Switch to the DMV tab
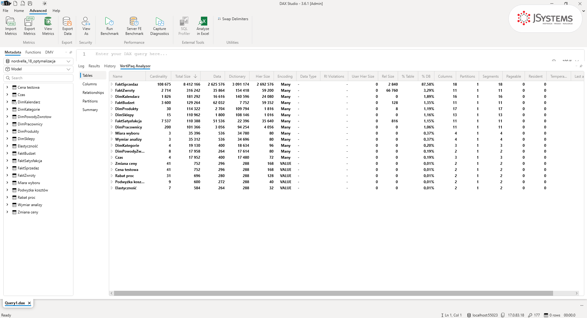The width and height of the screenshot is (587, 318). coord(49,52)
